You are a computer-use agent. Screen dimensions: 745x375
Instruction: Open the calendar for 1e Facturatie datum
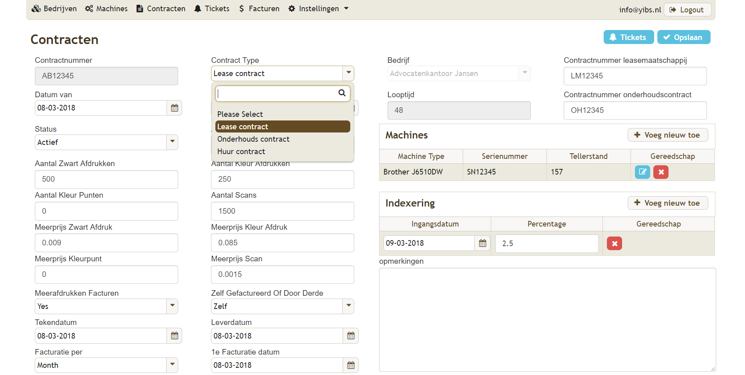(350, 365)
